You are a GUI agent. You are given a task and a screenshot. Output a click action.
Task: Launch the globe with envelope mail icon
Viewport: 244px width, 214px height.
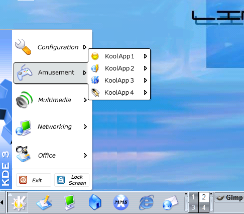[170, 203]
